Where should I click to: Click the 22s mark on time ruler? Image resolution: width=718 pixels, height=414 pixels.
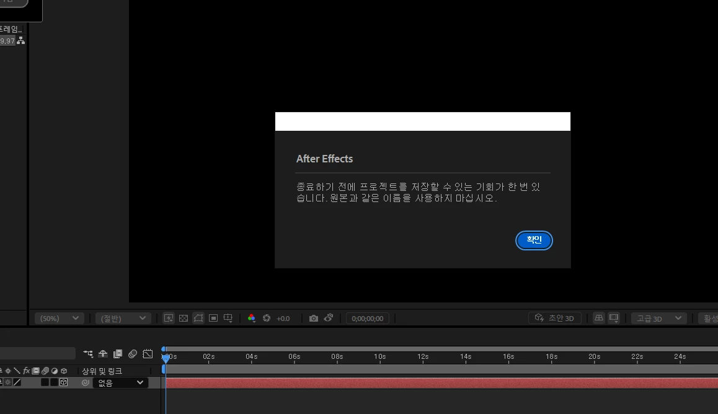[x=637, y=356]
